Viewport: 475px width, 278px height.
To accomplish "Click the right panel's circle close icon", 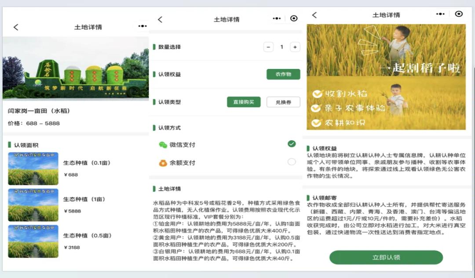I will click(x=459, y=14).
